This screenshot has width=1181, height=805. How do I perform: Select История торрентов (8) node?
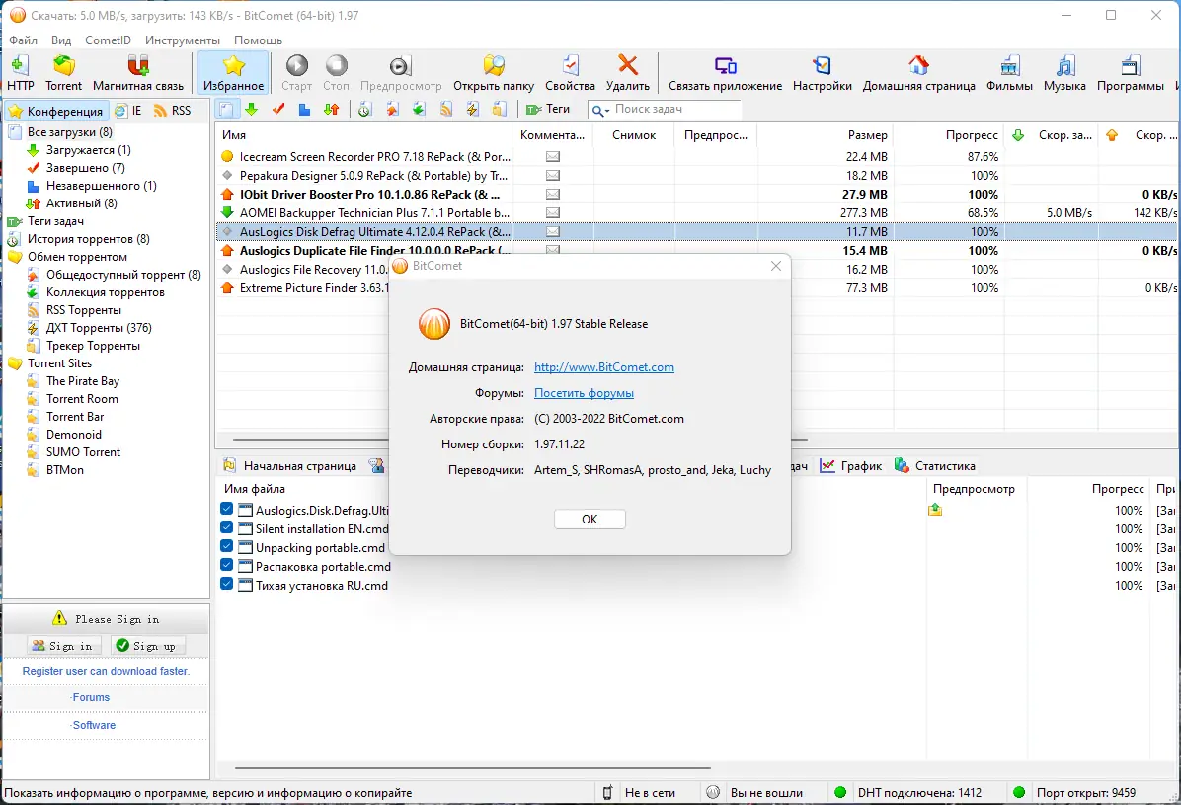tap(88, 239)
